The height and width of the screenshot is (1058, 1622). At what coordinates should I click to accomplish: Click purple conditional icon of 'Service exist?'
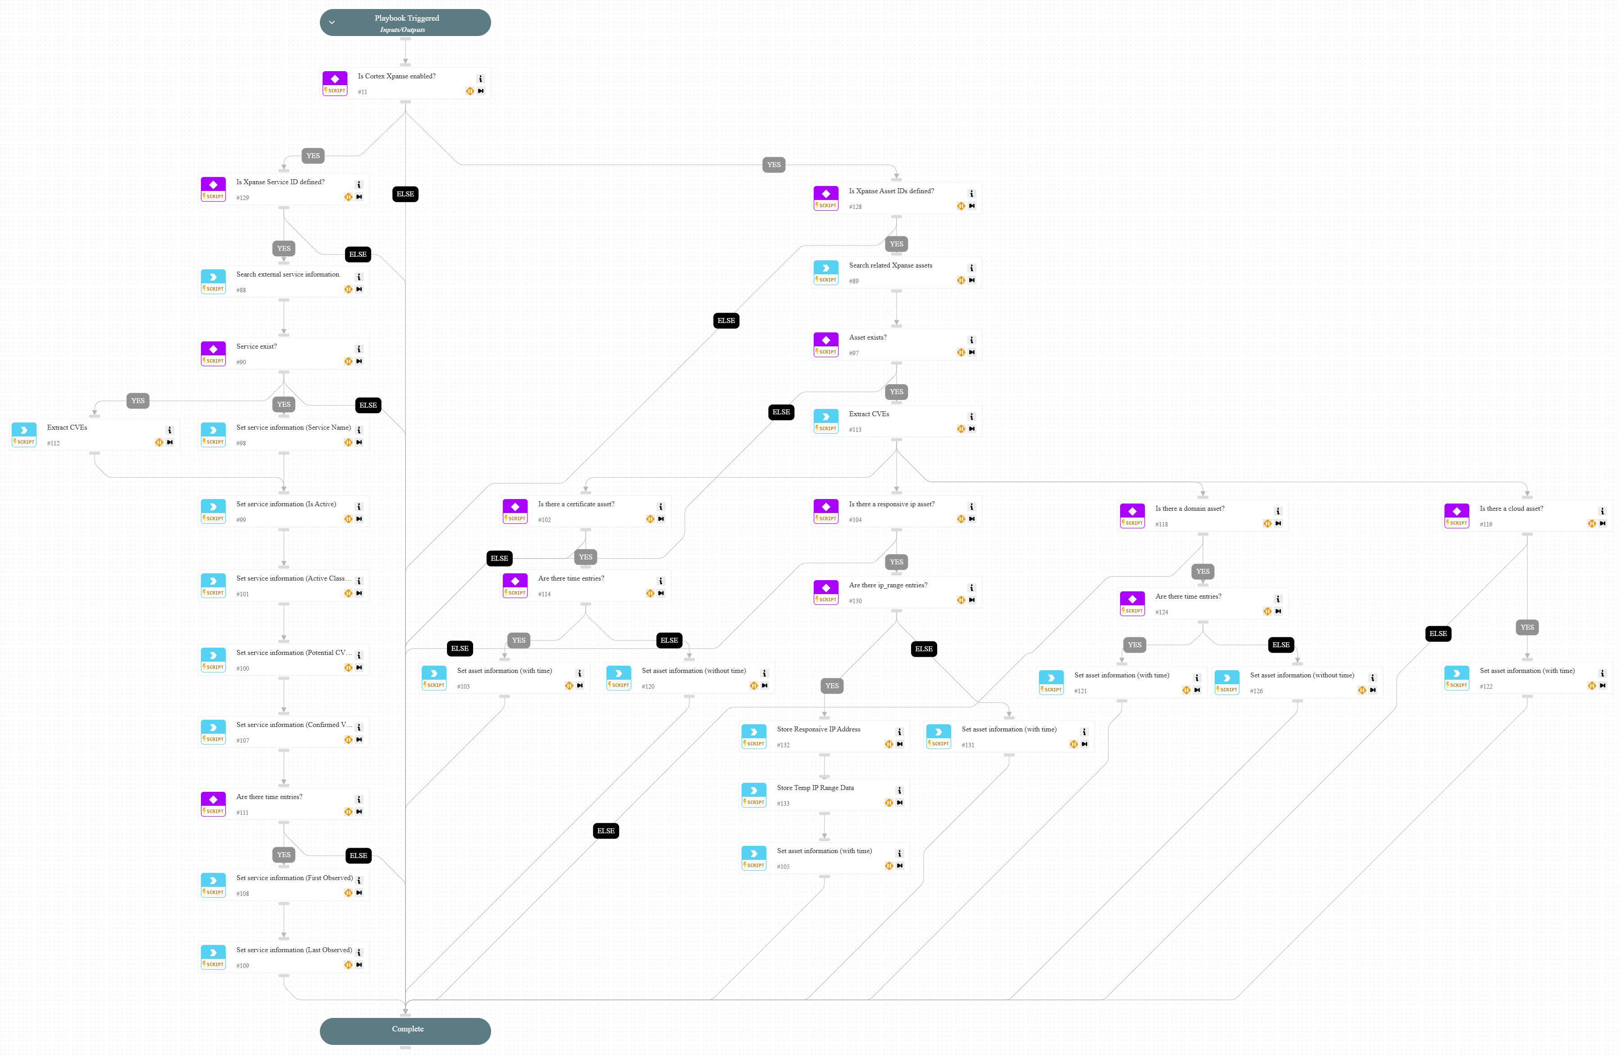coord(213,350)
